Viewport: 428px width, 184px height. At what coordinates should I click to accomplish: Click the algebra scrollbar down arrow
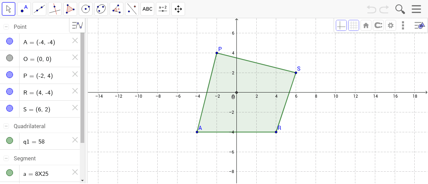tap(82, 180)
